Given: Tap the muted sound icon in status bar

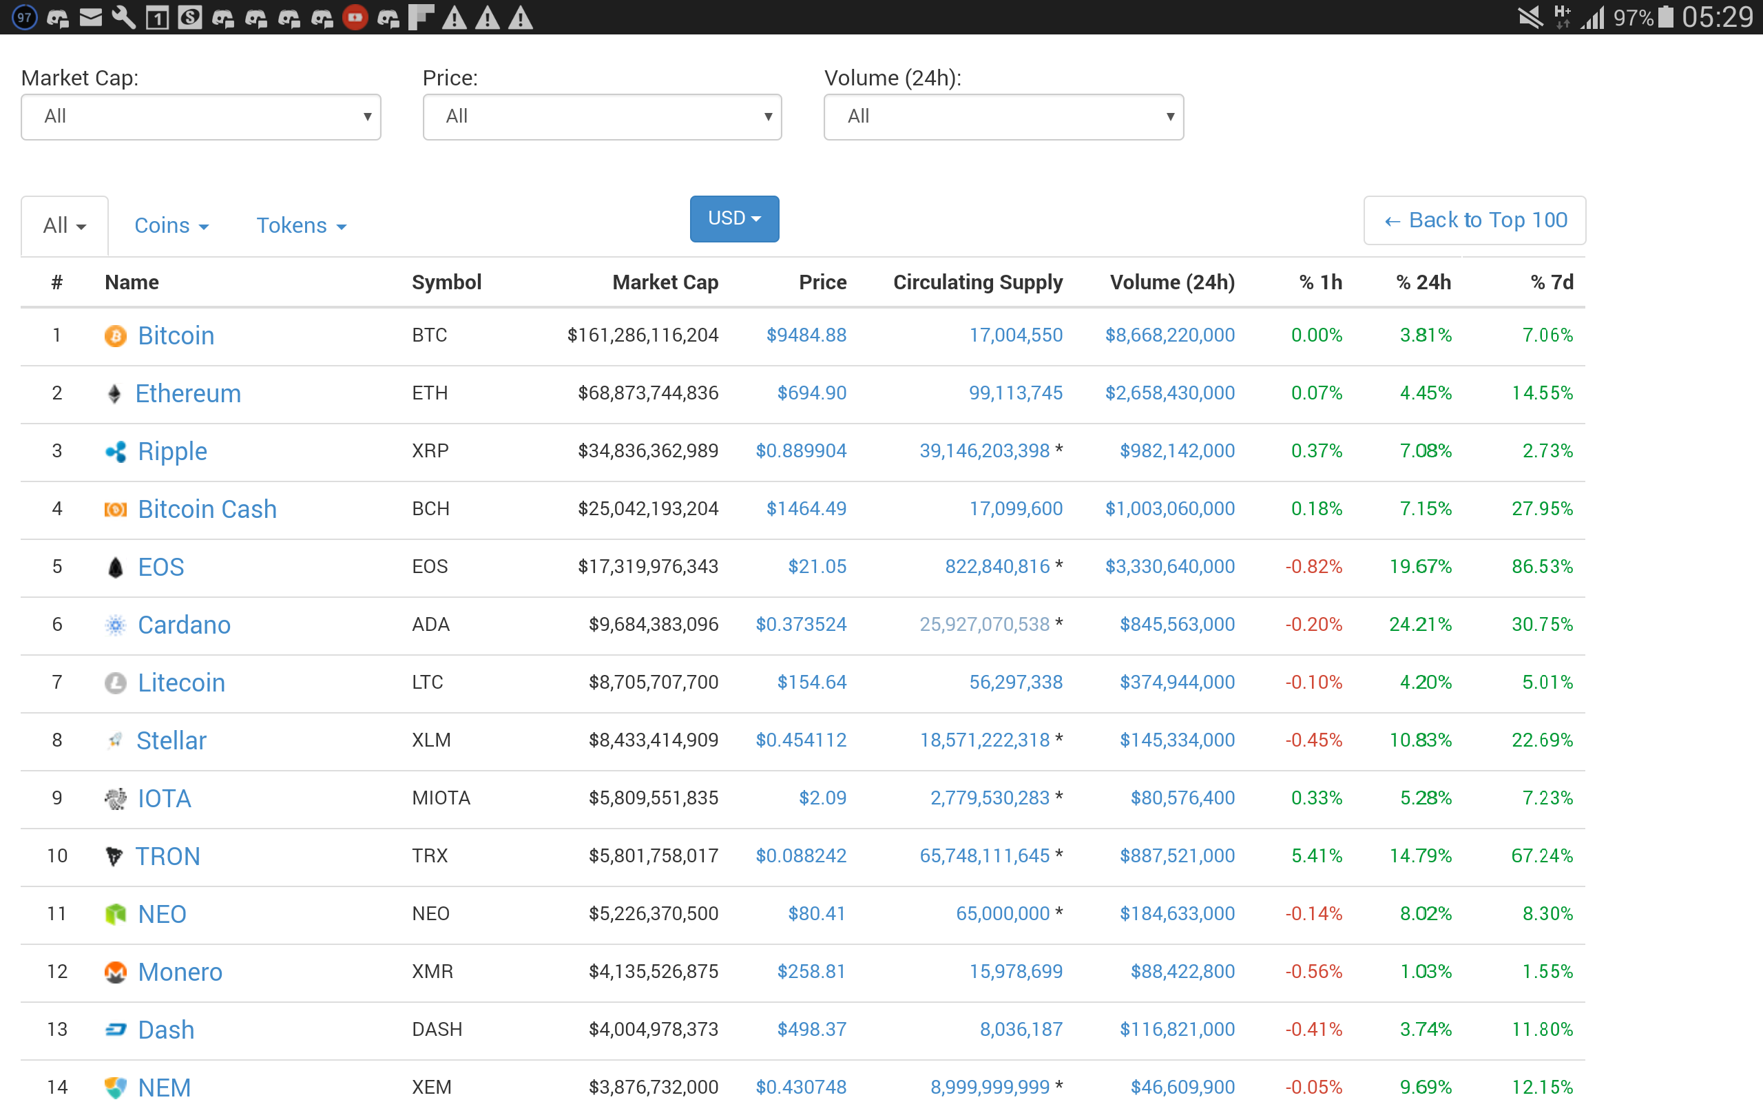Looking at the screenshot, I should [1531, 17].
